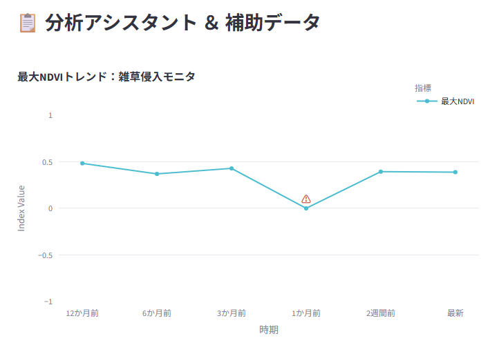490x345 pixels.
Task: Click the 12か月前 axis label
Action: pos(82,313)
